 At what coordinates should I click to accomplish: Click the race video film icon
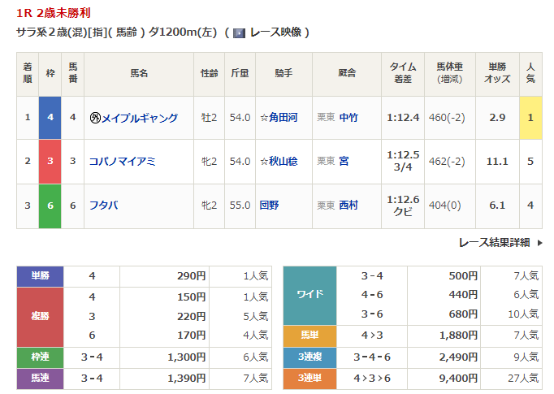click(239, 32)
